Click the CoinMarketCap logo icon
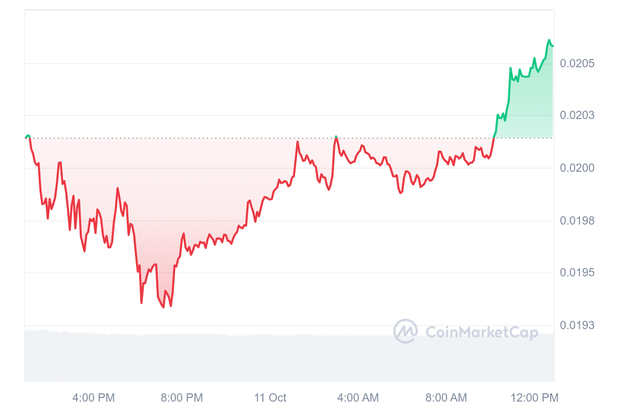Screen dimensions: 621x414 coord(405,331)
